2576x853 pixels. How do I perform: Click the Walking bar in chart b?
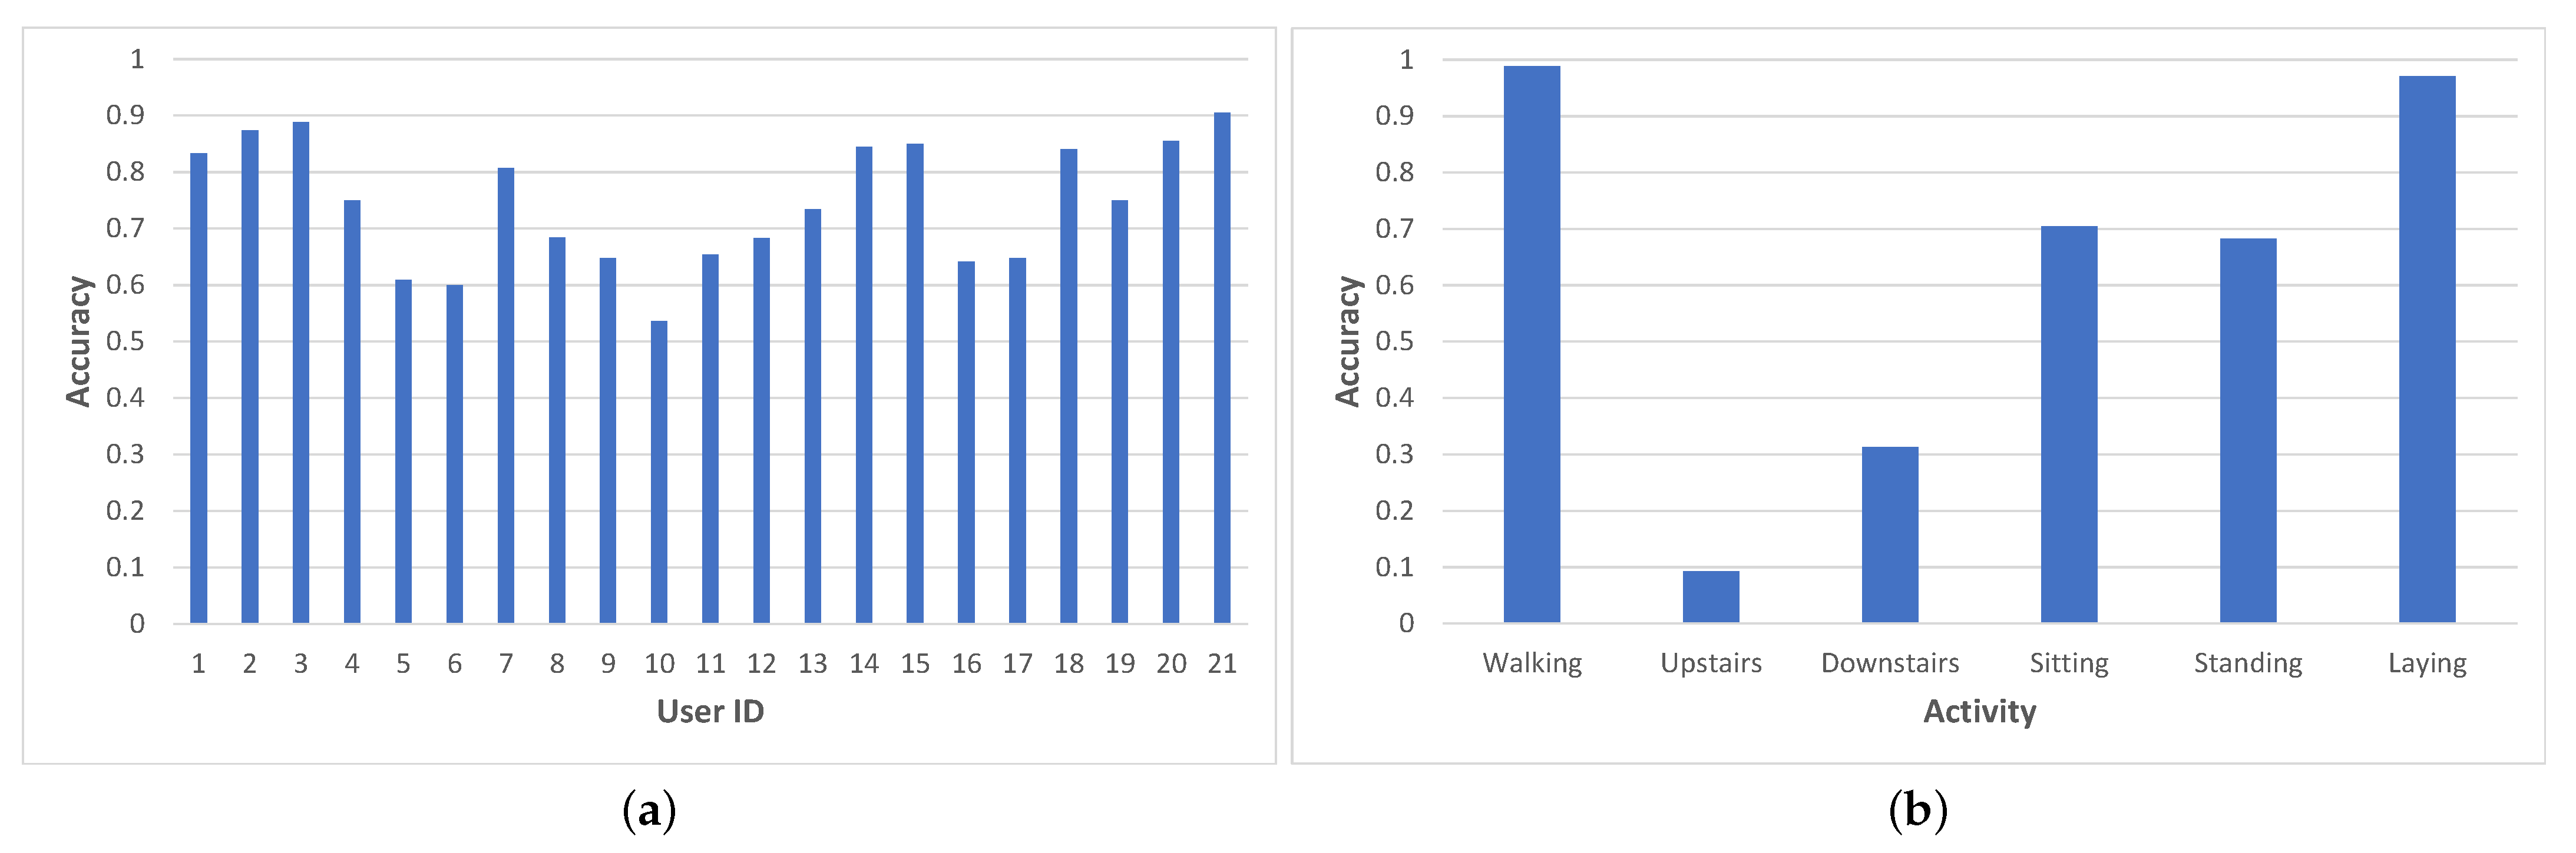point(1531,344)
